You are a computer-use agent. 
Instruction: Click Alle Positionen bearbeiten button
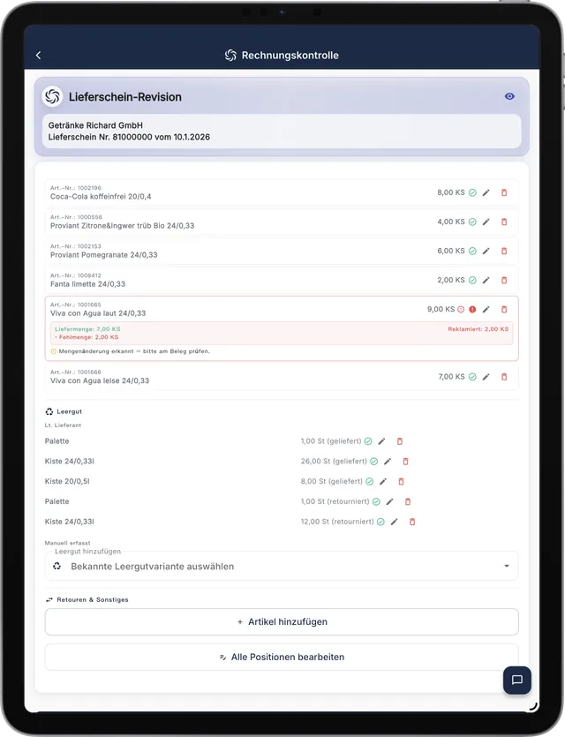[282, 657]
